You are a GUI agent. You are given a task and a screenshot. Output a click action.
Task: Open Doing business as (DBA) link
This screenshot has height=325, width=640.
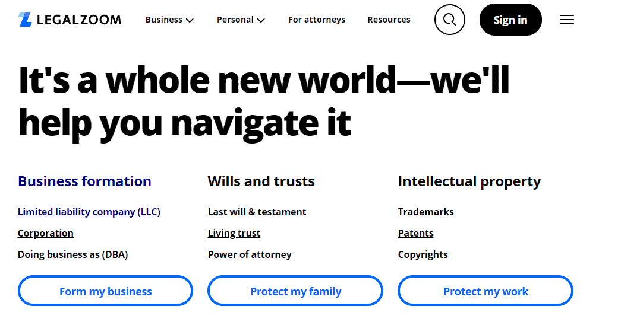[x=72, y=254]
